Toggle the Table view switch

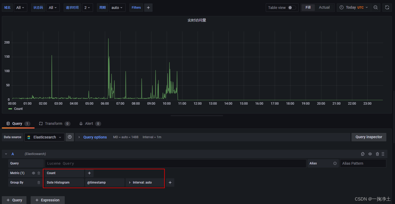[292, 8]
